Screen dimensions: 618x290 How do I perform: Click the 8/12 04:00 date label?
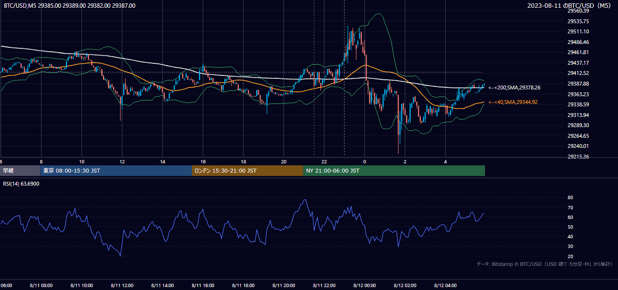coord(445,286)
